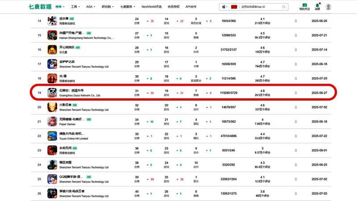Focus the app name or App ID search field
Image resolution: width=357 pixels, height=201 pixels.
pyautogui.click(x=261, y=7)
